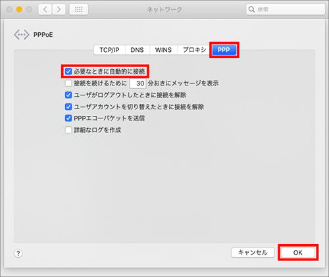This screenshot has height=277, width=329.
Task: Click the back navigation arrow
Action: click(45, 9)
